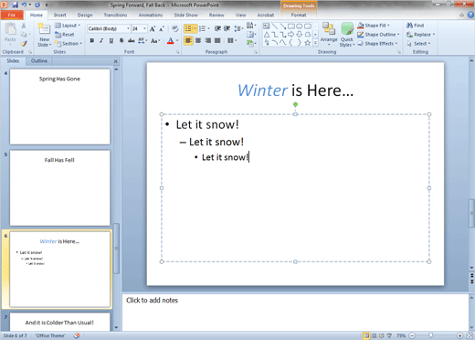The image size is (475, 340).
Task: Switch to Slide Sorter view
Action: [x=374, y=335]
